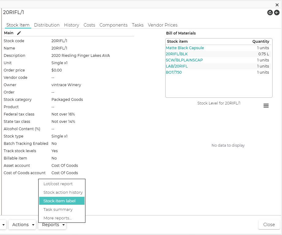Click the 'Not over 16%' federal tax value
Screen dimensions: 282x235
(x=63, y=114)
